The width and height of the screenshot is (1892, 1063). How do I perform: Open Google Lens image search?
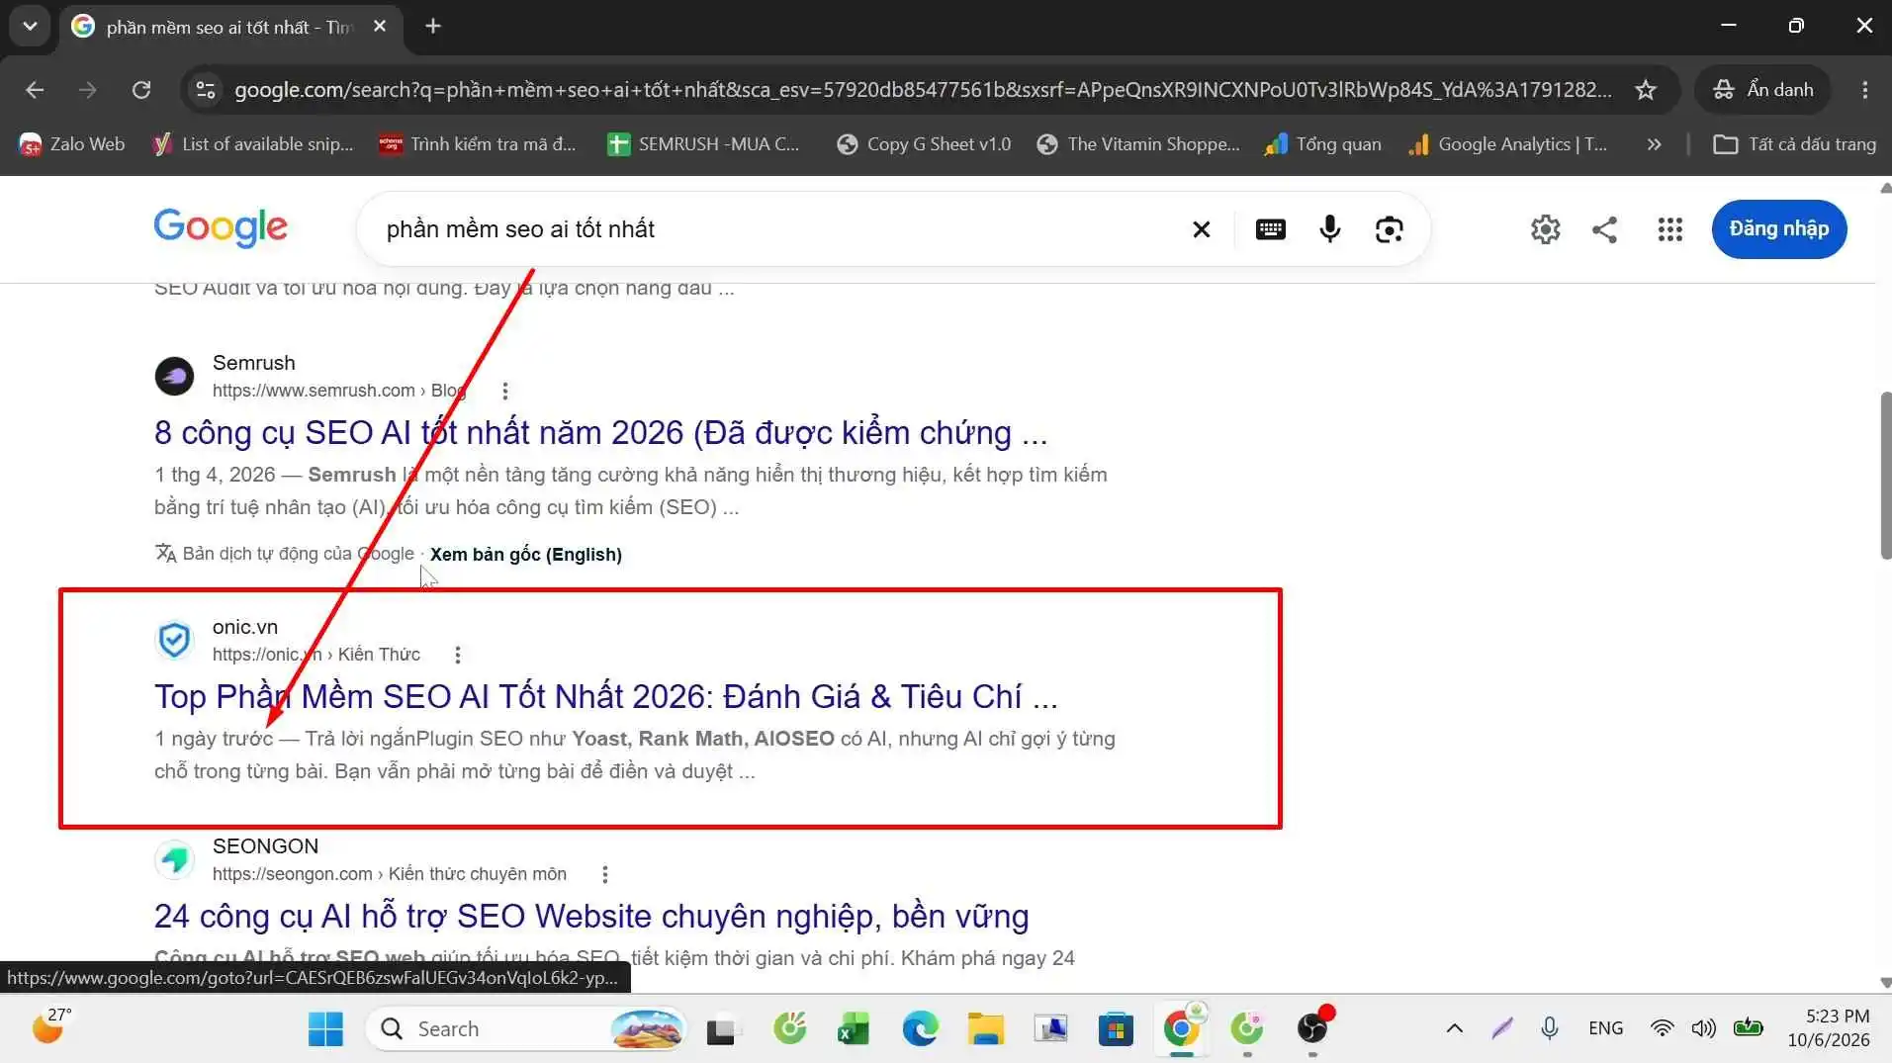point(1390,229)
